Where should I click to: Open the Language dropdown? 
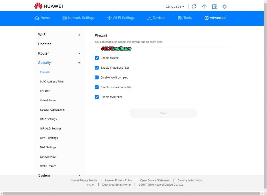point(174,6)
